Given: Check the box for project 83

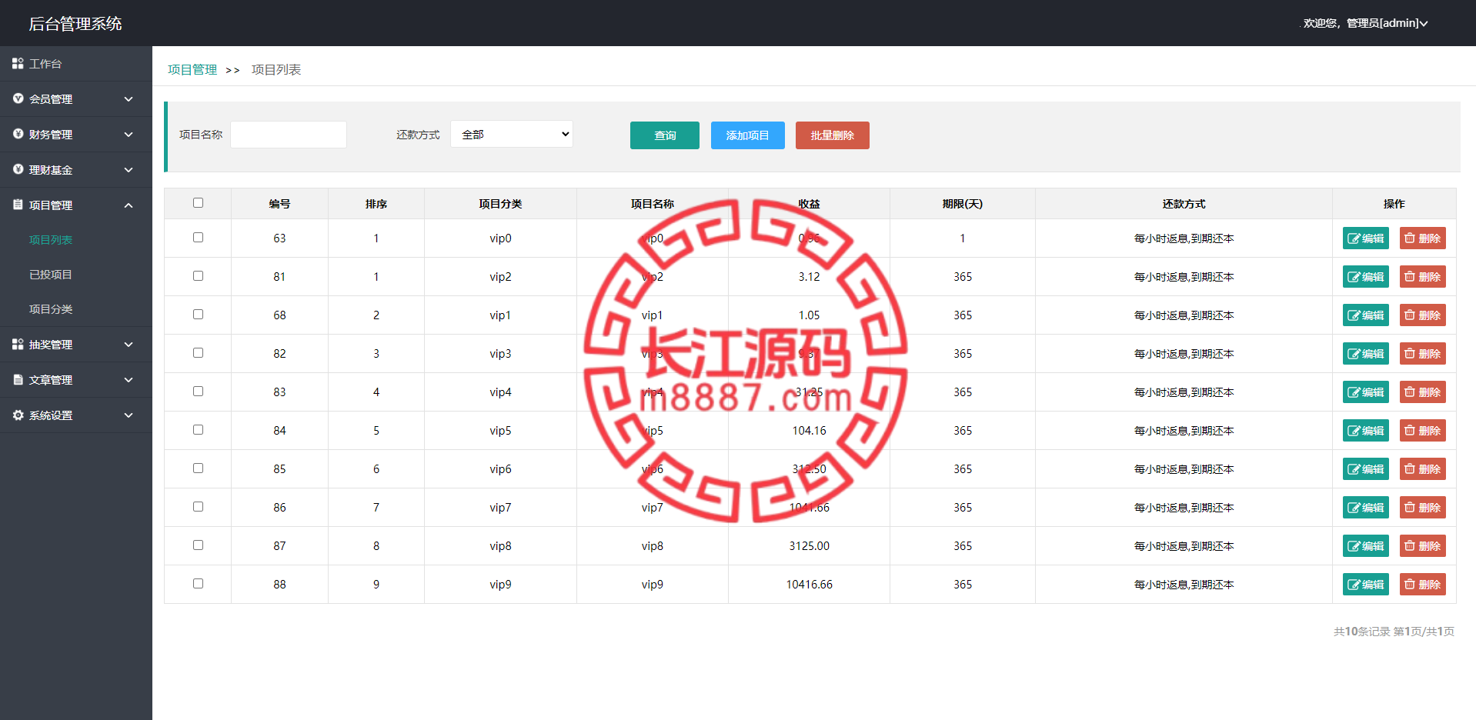Looking at the screenshot, I should 198,392.
